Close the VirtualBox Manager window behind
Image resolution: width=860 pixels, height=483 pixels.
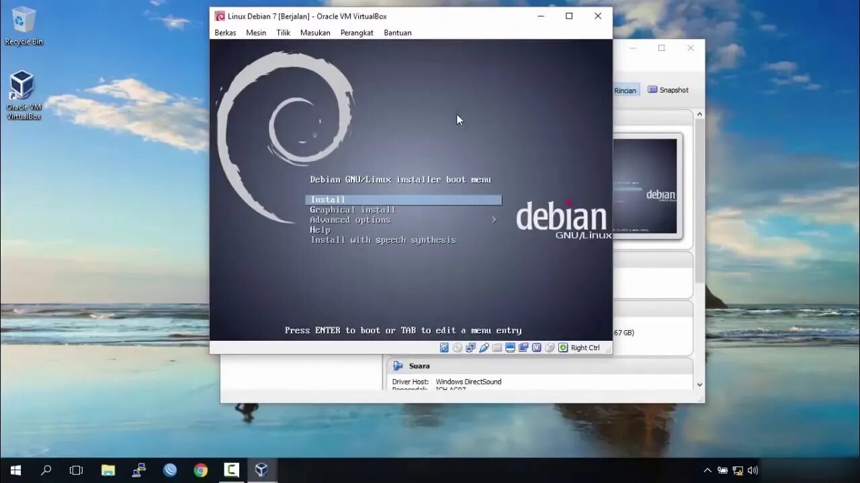(690, 48)
